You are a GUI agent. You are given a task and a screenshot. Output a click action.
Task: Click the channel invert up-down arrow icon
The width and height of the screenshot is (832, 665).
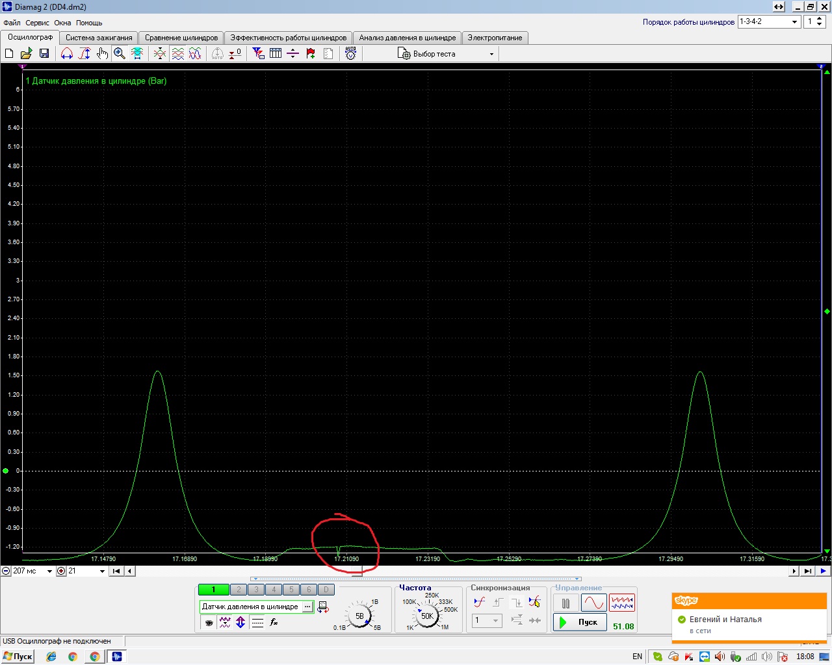click(x=240, y=622)
